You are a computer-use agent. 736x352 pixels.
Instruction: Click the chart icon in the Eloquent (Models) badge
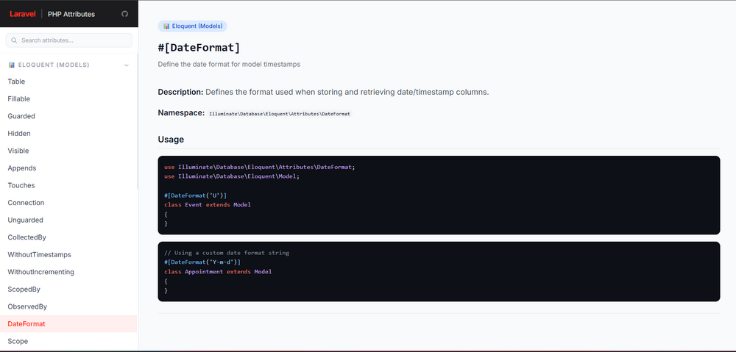pyautogui.click(x=166, y=26)
